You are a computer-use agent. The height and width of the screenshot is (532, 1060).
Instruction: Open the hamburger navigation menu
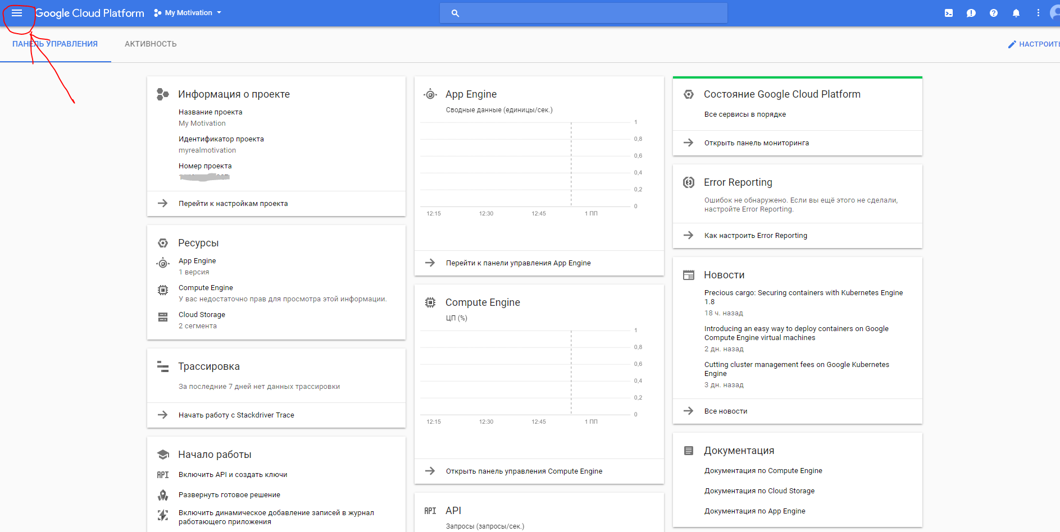point(17,13)
